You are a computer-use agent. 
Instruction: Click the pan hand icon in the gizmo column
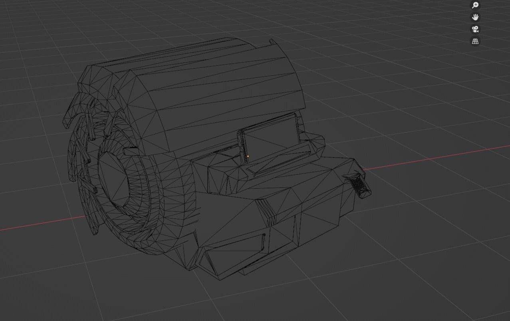tap(475, 17)
